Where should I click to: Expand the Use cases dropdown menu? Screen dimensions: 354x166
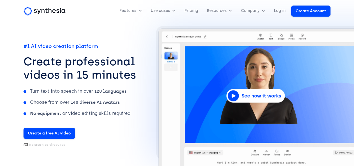pos(163,11)
